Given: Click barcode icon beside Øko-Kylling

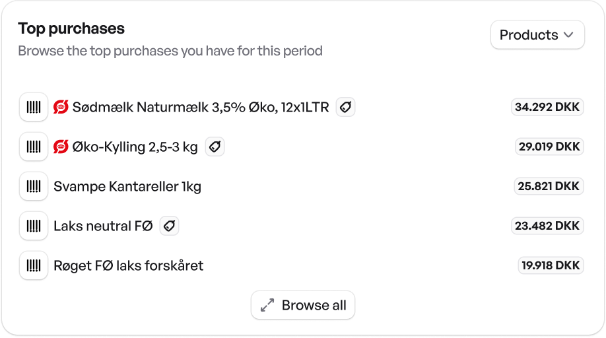Looking at the screenshot, I should click(34, 147).
